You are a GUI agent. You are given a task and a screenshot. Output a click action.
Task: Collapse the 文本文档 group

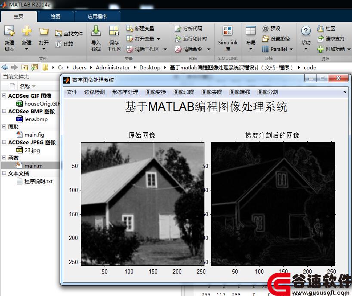pyautogui.click(x=4, y=173)
